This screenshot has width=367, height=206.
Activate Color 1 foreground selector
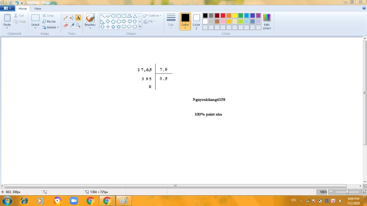coord(185,21)
